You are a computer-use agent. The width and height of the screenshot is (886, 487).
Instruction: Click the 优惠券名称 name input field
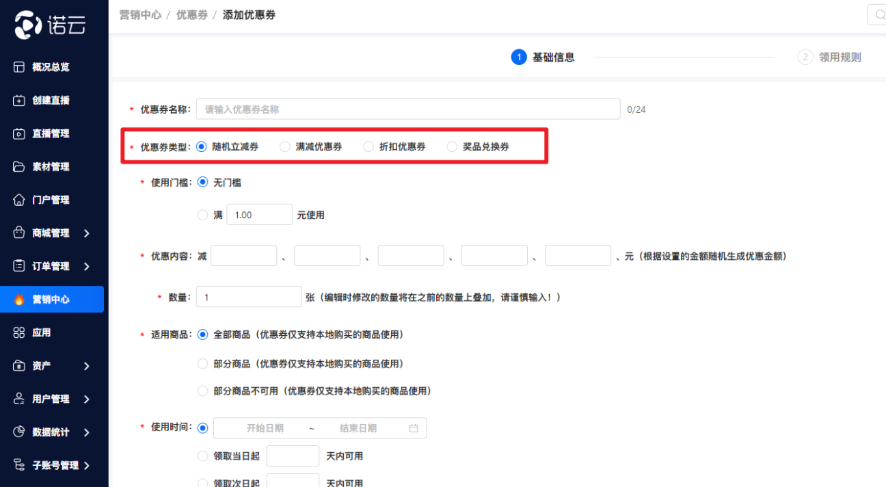pyautogui.click(x=407, y=109)
